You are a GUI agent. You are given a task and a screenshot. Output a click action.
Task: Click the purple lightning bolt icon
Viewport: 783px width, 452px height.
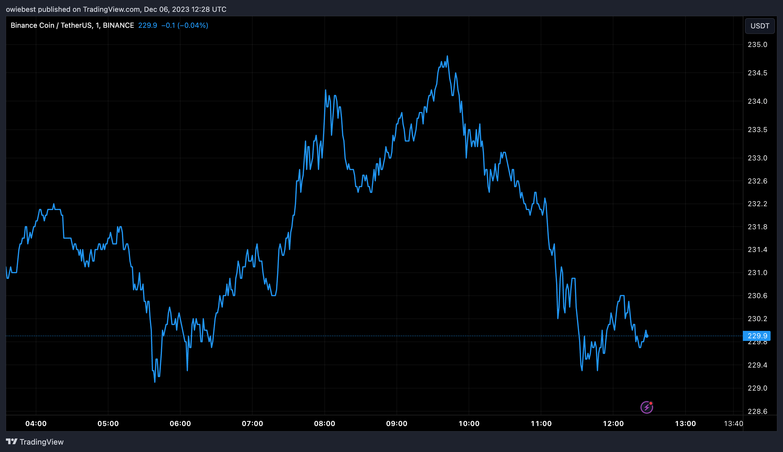coord(647,407)
